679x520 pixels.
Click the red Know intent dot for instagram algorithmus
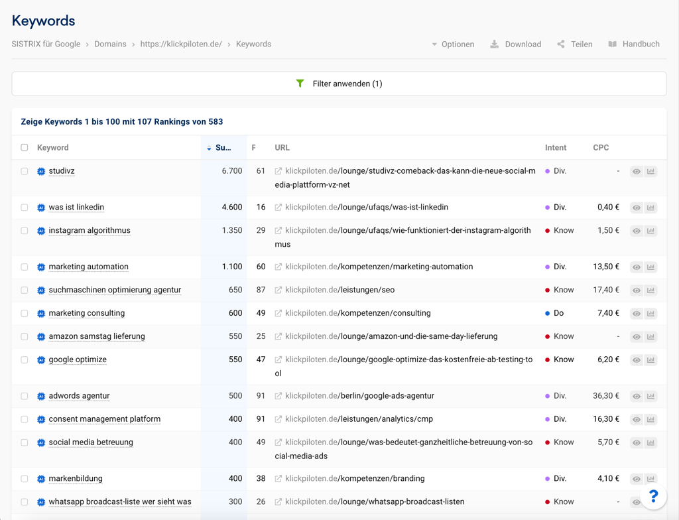(x=547, y=231)
